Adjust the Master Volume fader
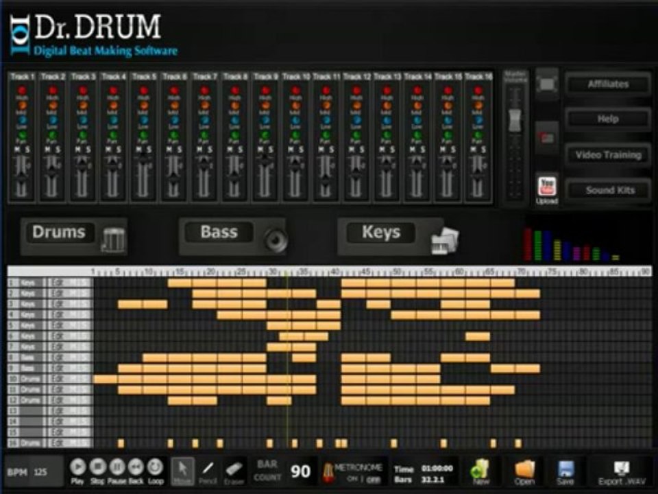 click(515, 120)
